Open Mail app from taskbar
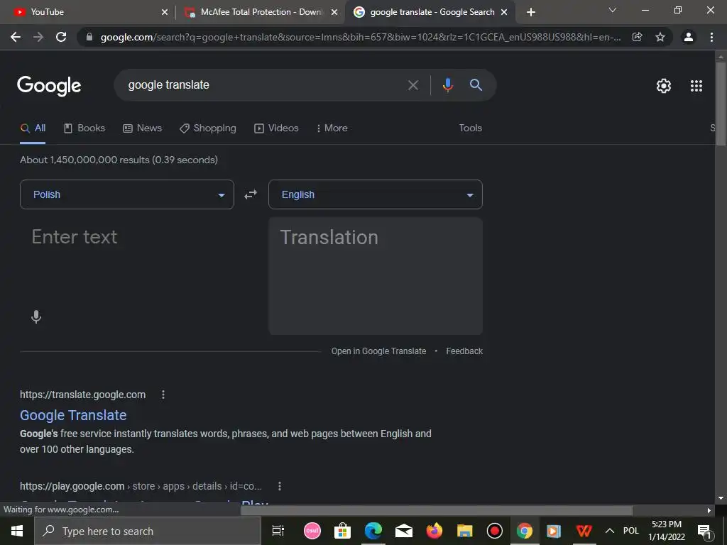The height and width of the screenshot is (545, 727). pos(404,531)
